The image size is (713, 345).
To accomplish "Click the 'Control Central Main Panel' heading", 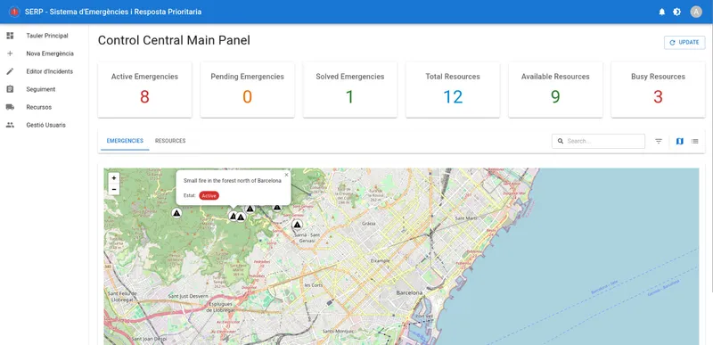I will [174, 40].
